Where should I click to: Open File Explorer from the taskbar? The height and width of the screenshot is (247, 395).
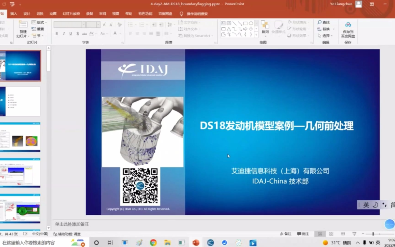(x=168, y=243)
